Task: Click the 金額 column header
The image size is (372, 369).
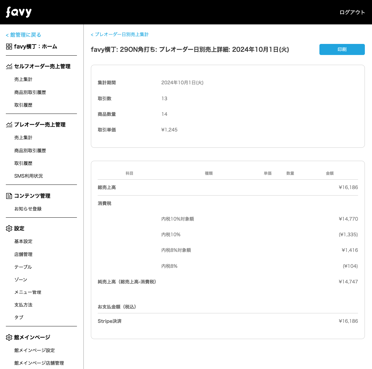Action: point(330,173)
